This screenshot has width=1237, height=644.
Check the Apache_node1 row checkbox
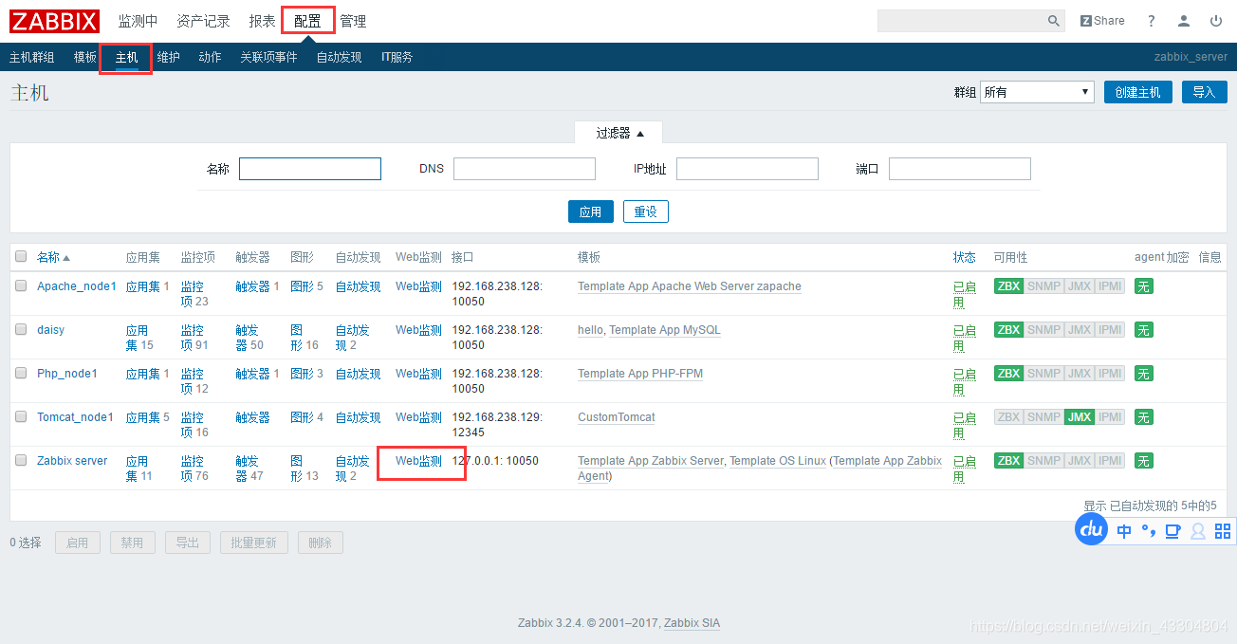point(21,285)
